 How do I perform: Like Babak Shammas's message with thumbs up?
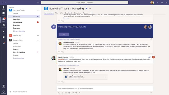tap(149, 57)
